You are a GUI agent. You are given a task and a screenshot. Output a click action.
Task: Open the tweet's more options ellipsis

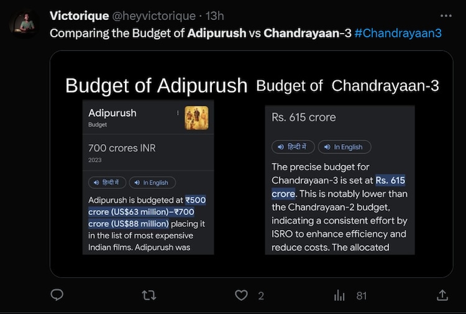point(445,16)
